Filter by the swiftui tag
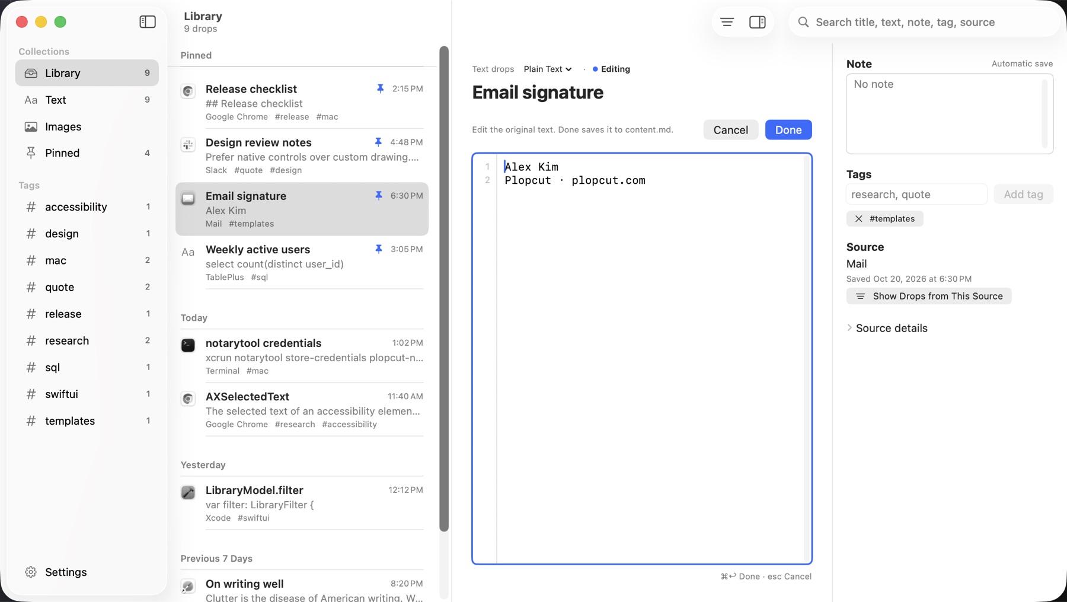The height and width of the screenshot is (602, 1067). 87,394
